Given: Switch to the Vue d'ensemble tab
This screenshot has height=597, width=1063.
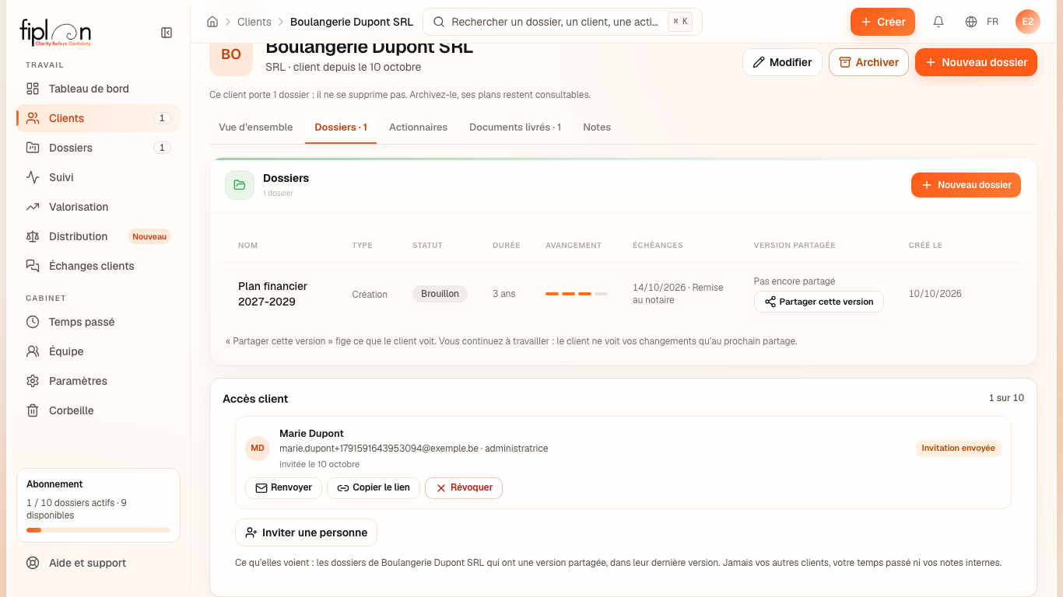Looking at the screenshot, I should click(256, 127).
